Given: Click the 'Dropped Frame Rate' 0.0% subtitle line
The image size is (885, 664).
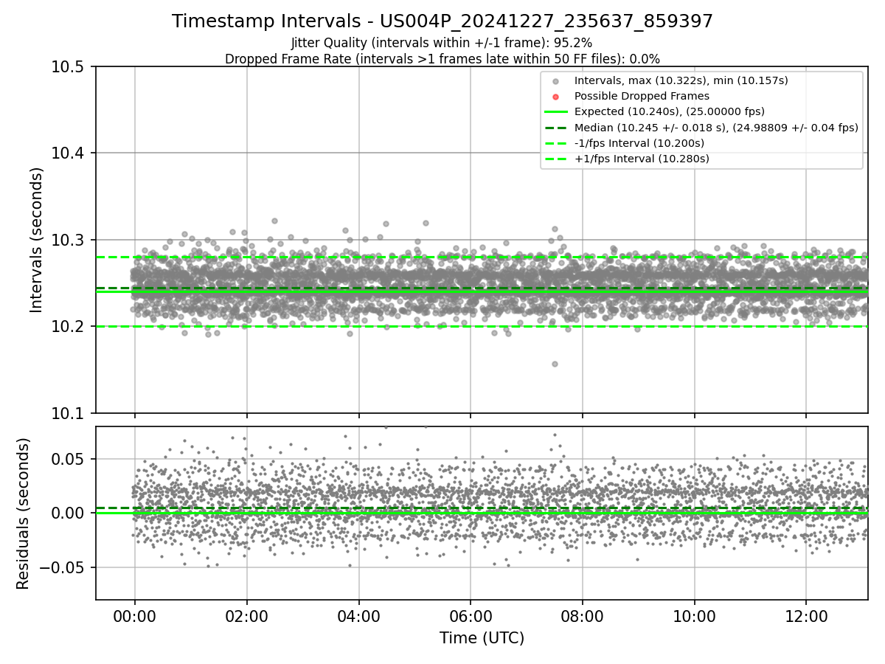Looking at the screenshot, I should click(442, 58).
